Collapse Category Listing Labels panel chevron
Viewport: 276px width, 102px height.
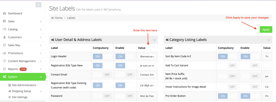pyautogui.click(x=269, y=40)
